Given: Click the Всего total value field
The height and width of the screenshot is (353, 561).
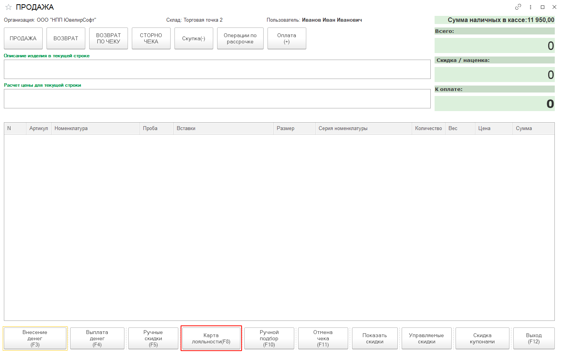Looking at the screenshot, I should (x=495, y=46).
